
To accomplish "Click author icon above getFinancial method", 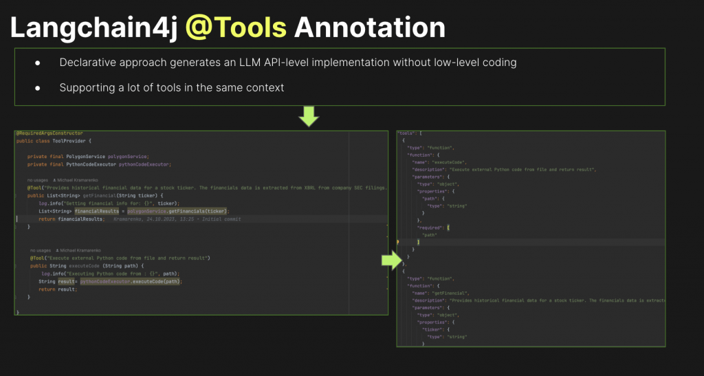I will pos(54,180).
